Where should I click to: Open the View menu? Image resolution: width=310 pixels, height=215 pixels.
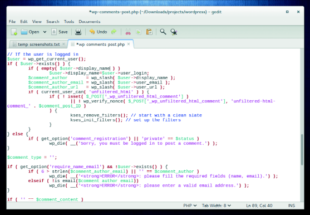click(x=37, y=22)
